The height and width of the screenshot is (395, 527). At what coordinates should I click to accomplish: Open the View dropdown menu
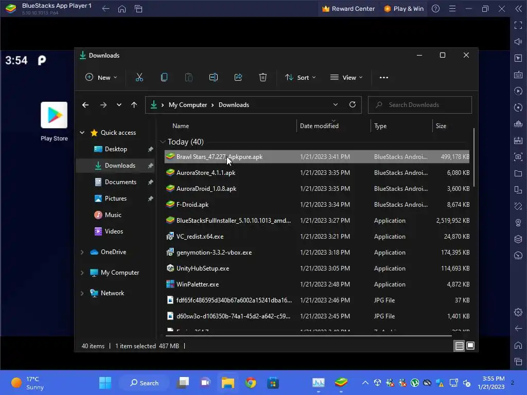click(x=346, y=78)
